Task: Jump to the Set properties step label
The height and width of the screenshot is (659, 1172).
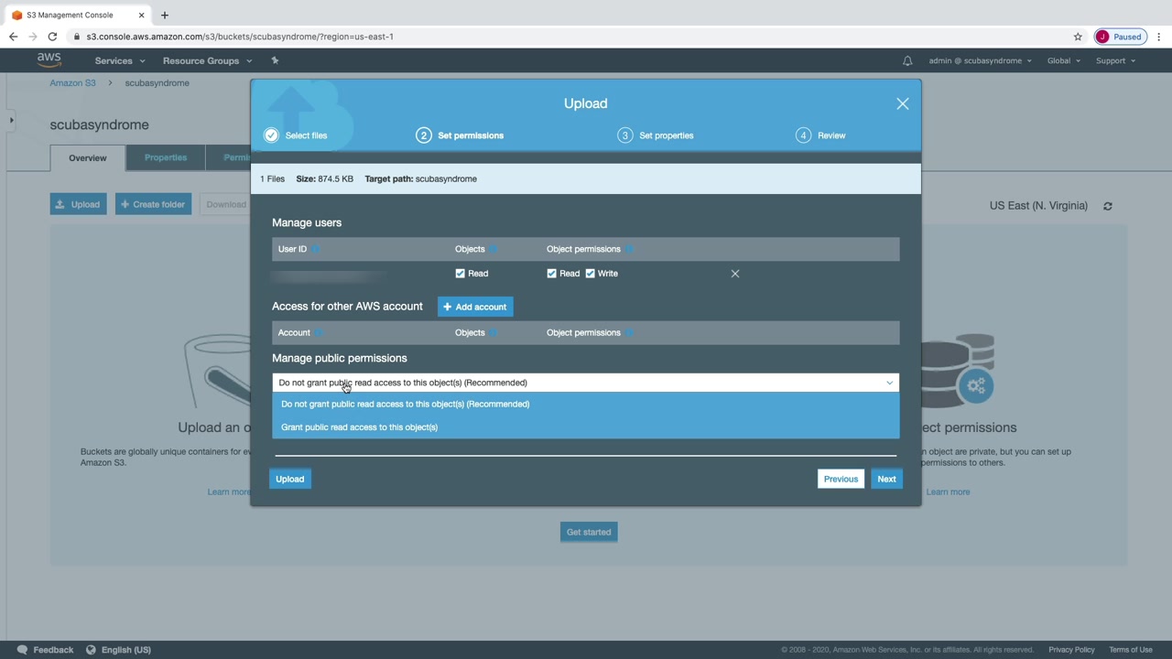Action: coord(666,135)
